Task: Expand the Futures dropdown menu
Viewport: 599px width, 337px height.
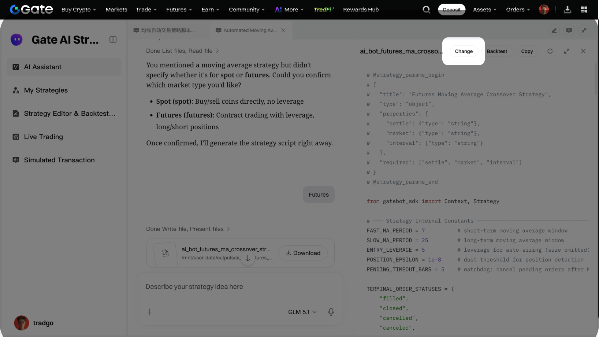Action: 179,10
